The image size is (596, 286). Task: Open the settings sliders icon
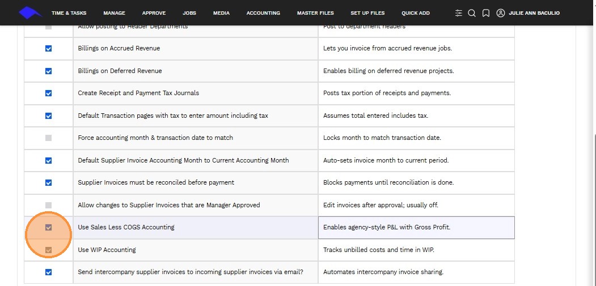point(459,13)
